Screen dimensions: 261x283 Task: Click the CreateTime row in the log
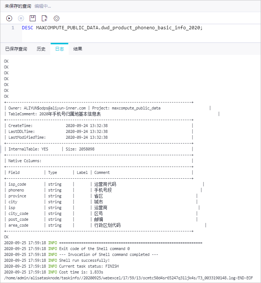pyautogui.click(x=58, y=126)
